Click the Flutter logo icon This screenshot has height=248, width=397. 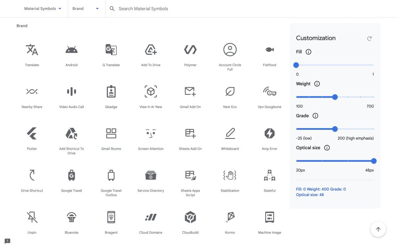pyautogui.click(x=32, y=134)
